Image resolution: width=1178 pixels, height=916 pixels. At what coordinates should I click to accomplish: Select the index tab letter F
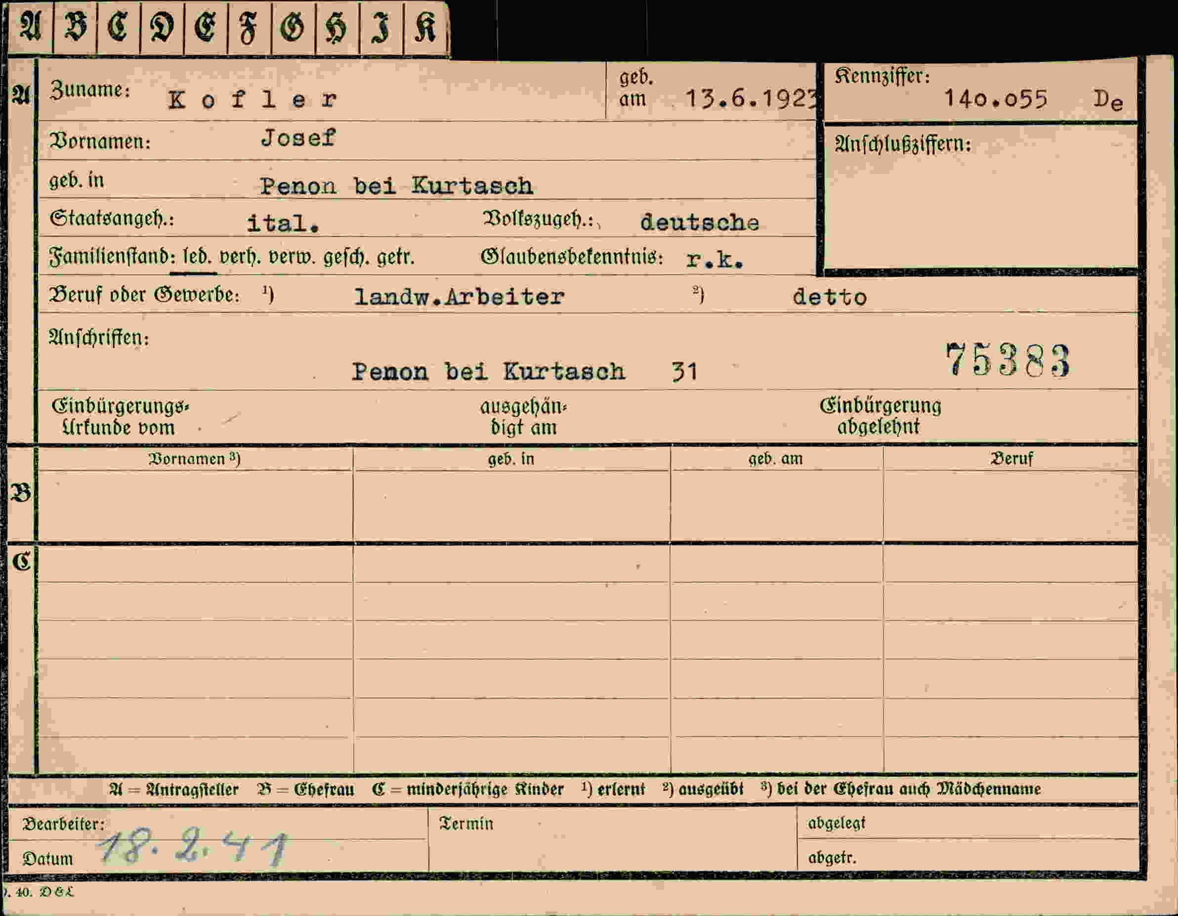click(x=248, y=28)
